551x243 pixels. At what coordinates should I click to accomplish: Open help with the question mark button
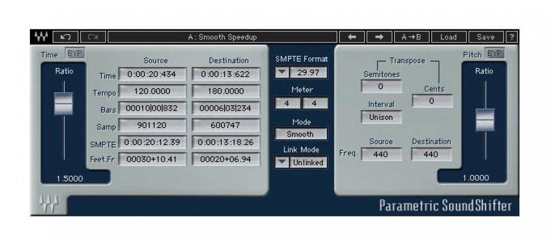(511, 37)
